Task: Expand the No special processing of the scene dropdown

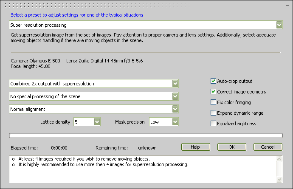Action: pos(94,96)
